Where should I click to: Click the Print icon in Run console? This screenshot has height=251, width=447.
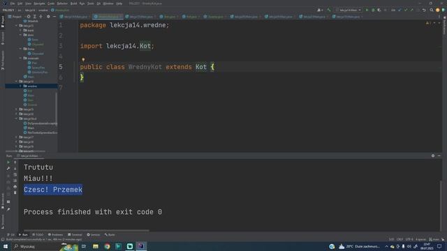[x=15, y=186]
